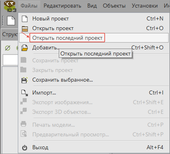Screen dimensions: 170x154
Task: Click the folder icon beside Открыть проект
Action: [25, 29]
